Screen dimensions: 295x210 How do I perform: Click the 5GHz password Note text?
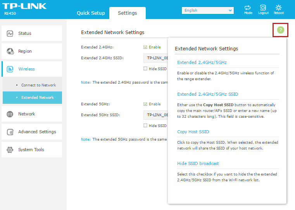click(124, 139)
